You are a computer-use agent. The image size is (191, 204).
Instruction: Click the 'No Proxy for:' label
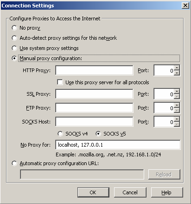click(x=36, y=145)
